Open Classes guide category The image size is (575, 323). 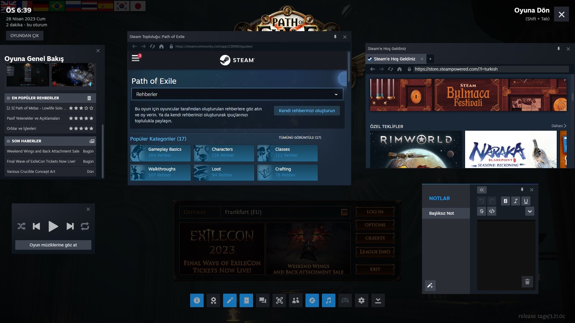pos(287,153)
